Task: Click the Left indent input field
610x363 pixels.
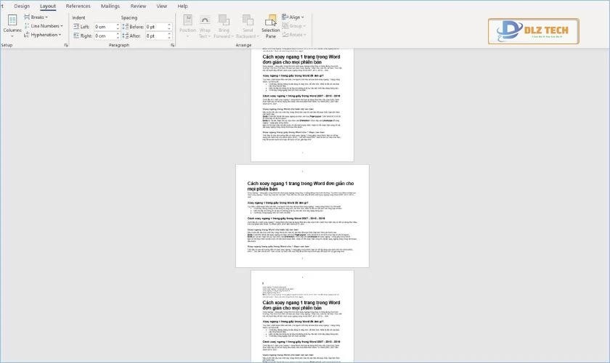Action: click(x=105, y=27)
